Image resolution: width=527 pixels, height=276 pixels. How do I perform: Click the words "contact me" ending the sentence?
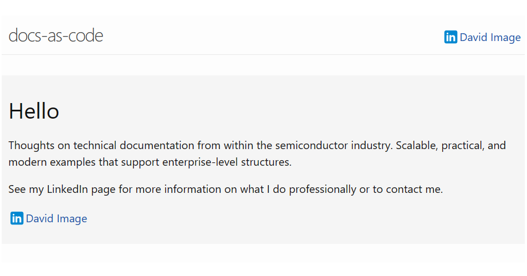(x=414, y=190)
